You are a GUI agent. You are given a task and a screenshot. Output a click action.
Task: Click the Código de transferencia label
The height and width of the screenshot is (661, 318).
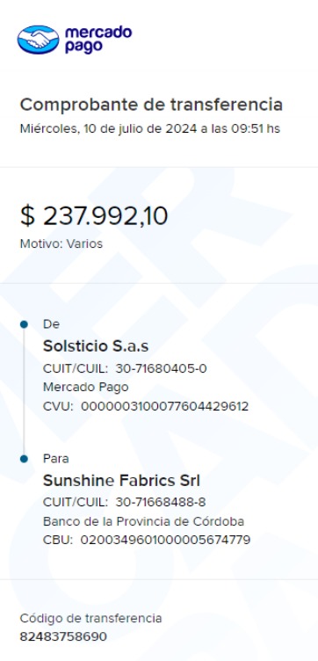click(90, 619)
